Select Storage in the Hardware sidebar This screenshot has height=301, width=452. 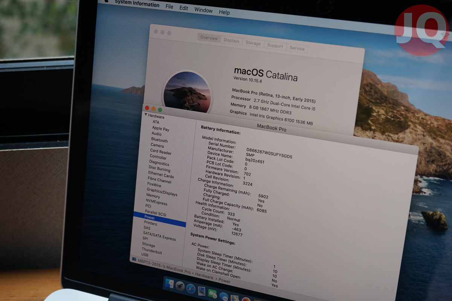coord(148,245)
